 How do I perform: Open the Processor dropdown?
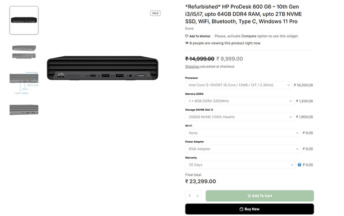click(x=238, y=85)
